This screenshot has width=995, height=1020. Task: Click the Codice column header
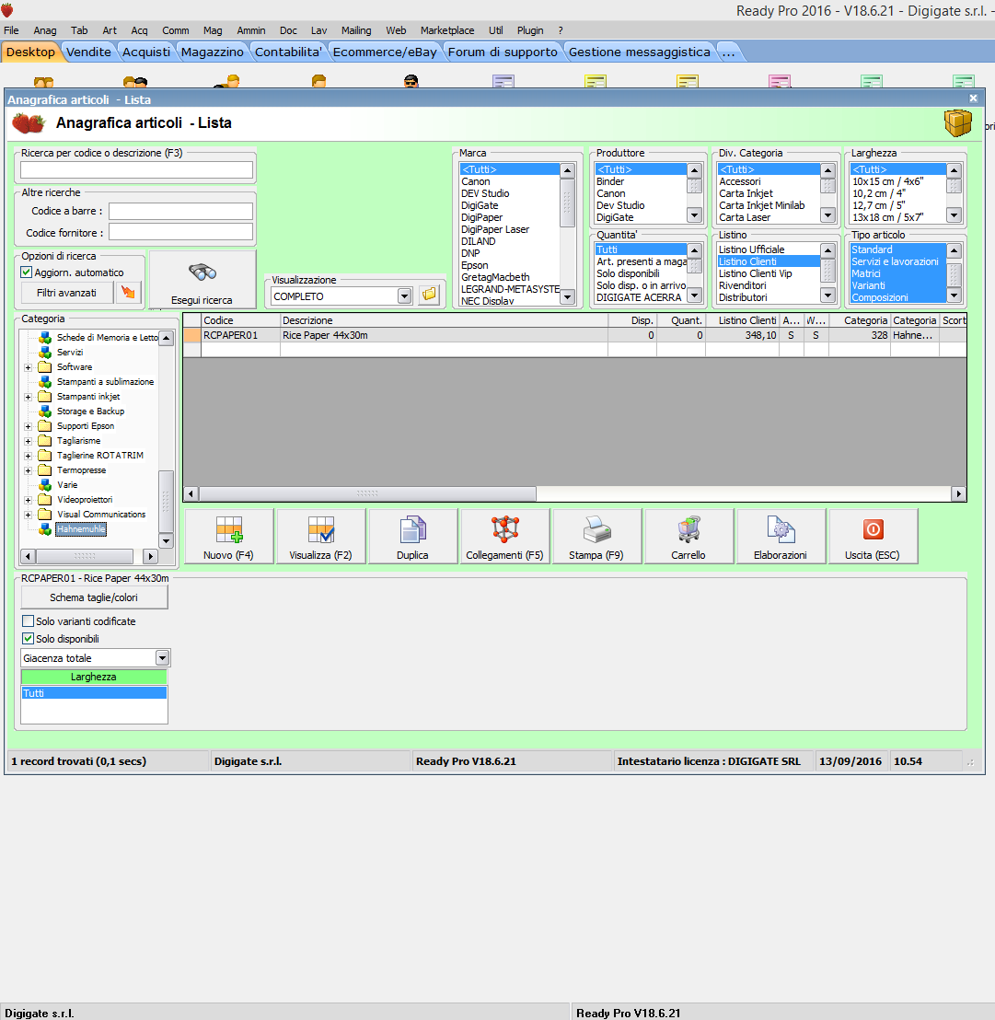240,320
